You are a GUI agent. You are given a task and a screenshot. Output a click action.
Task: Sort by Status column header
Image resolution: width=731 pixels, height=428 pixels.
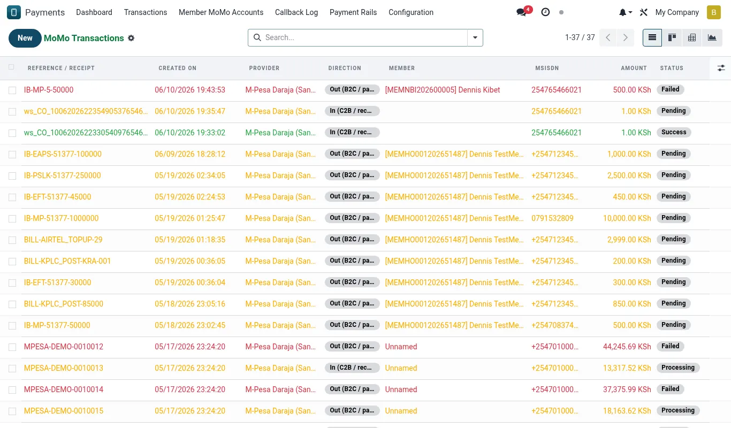tap(672, 68)
